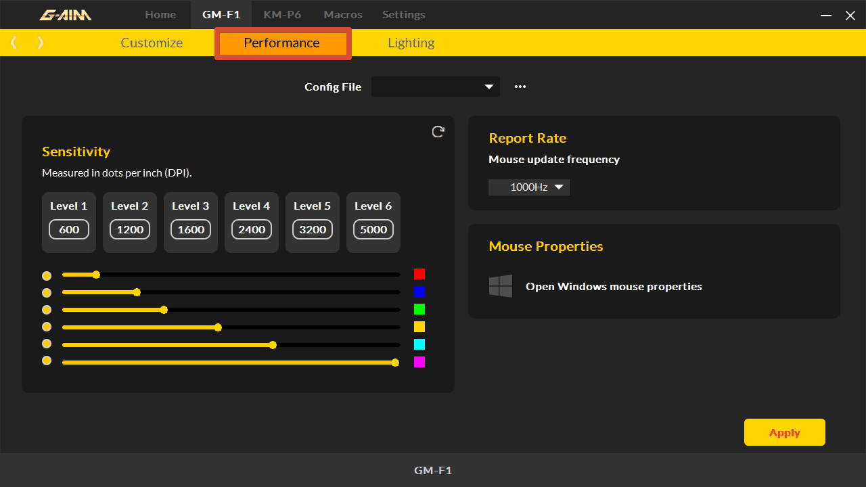866x487 pixels.
Task: Click the Windows logo in Mouse Properties
Action: point(501,286)
